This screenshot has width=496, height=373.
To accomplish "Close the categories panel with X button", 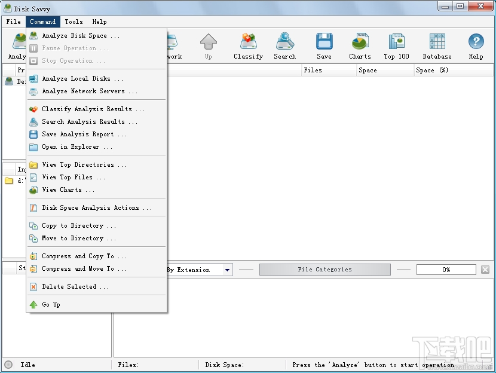I will tap(485, 270).
